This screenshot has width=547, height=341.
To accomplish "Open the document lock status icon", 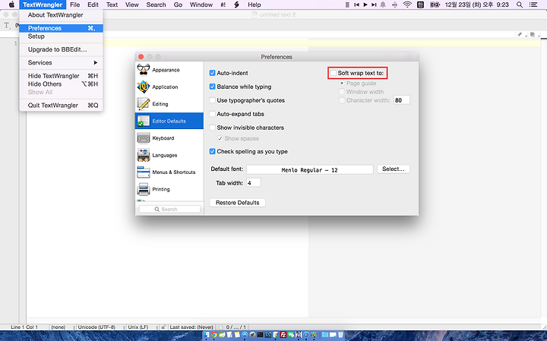I will (163, 327).
